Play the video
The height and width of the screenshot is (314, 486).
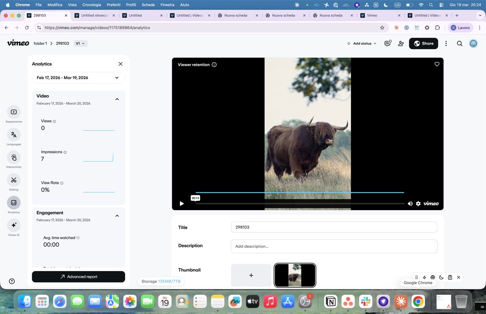[181, 204]
